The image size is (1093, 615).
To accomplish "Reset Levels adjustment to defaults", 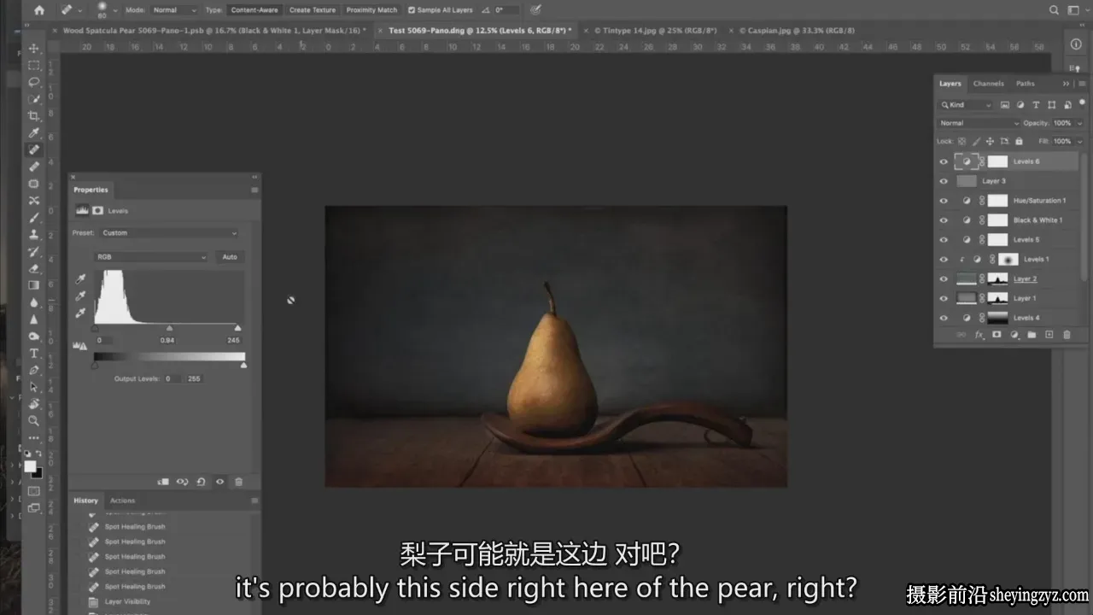I will pos(201,482).
